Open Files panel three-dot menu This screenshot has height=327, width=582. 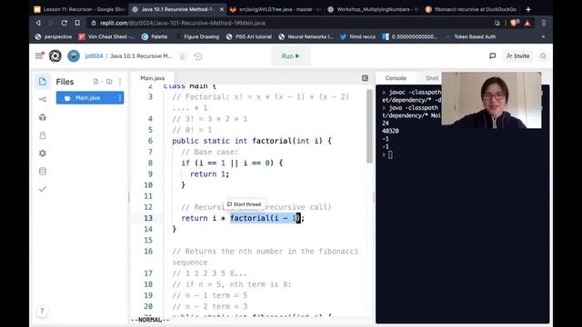tap(120, 82)
